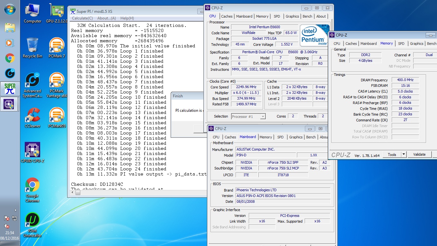Image resolution: width=437 pixels, height=246 pixels.
Task: Select the PCMark Vantage x64 shortcut
Action: click(x=57, y=85)
